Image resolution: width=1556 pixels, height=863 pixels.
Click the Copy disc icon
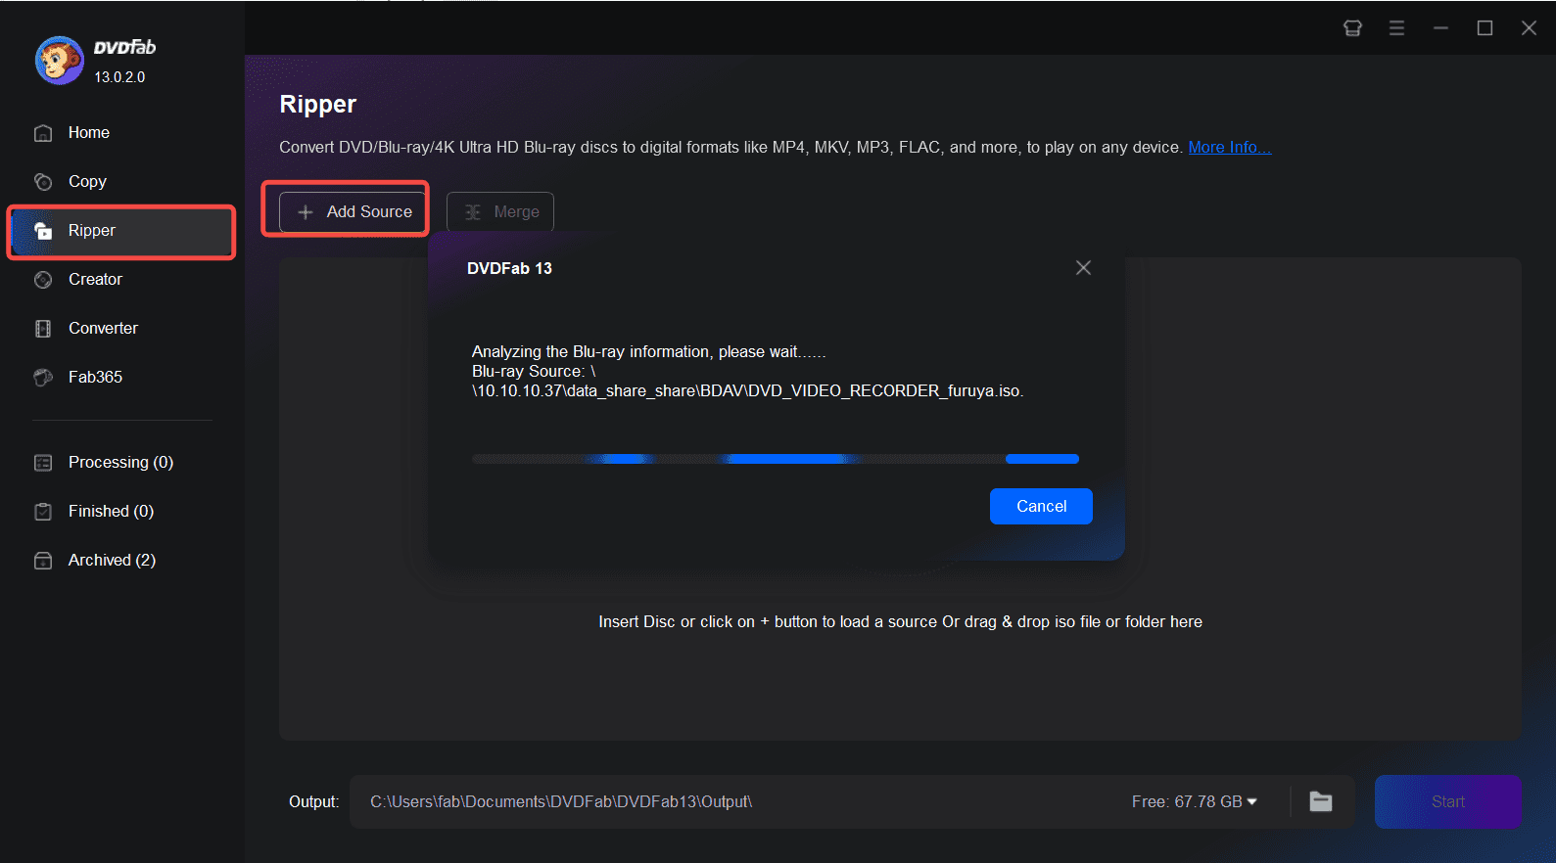[x=43, y=182]
